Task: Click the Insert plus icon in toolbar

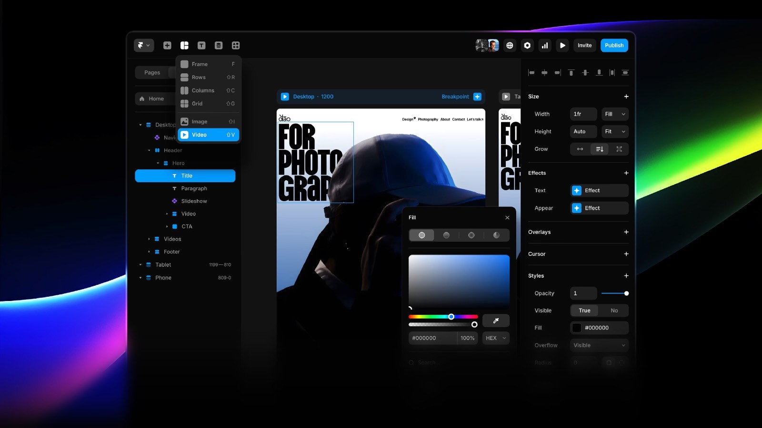Action: tap(167, 45)
